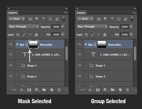142x109 pixels.
Task: Filter type layers in left Layers panel
Action: 43,19
